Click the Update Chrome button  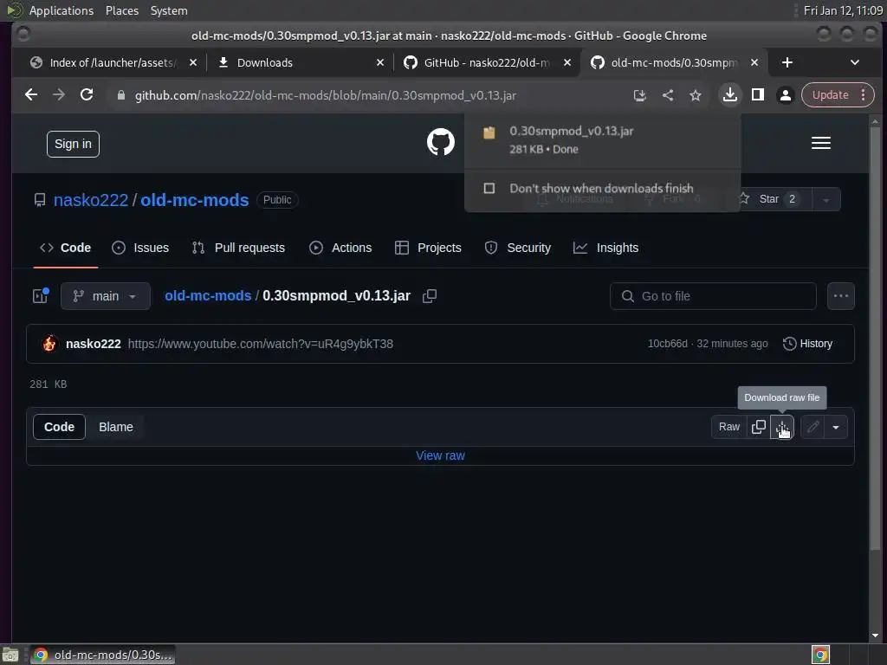tap(830, 95)
